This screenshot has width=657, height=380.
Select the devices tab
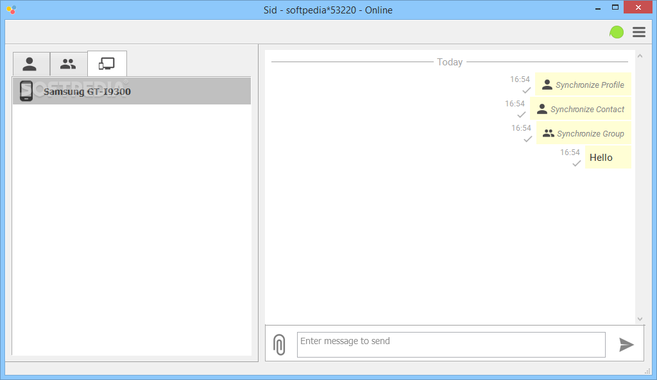tap(107, 63)
